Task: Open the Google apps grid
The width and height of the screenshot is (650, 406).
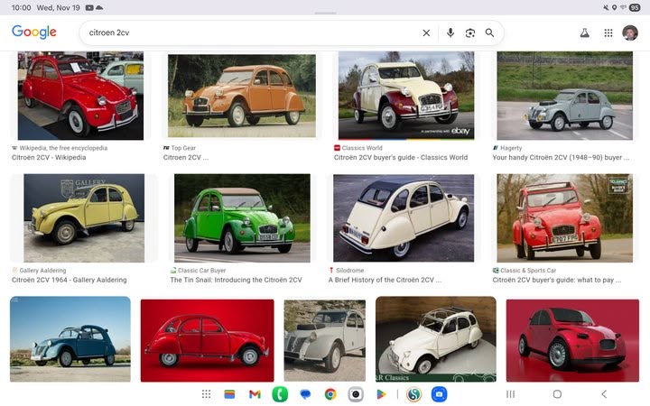Action: [608, 33]
